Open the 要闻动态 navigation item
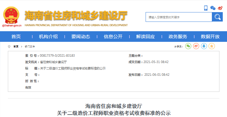 81,37
